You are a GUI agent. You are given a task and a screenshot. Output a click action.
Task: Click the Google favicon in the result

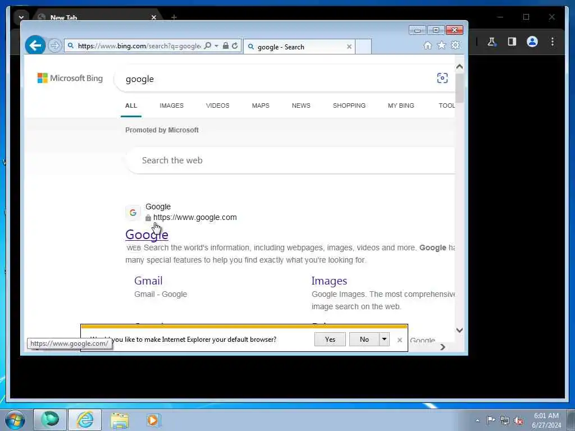tap(133, 212)
